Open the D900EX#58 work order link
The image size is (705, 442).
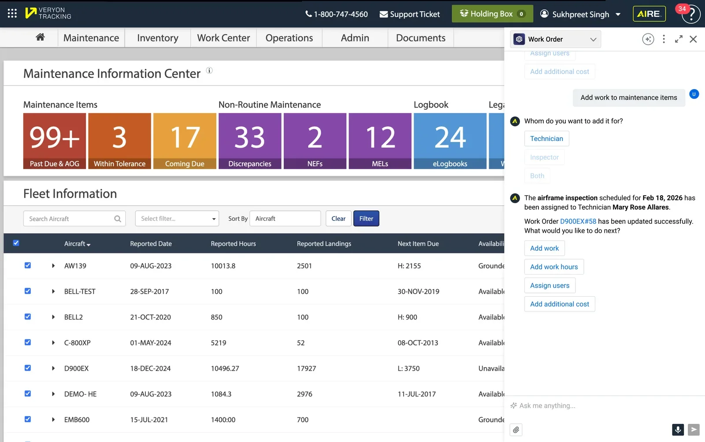[578, 221]
